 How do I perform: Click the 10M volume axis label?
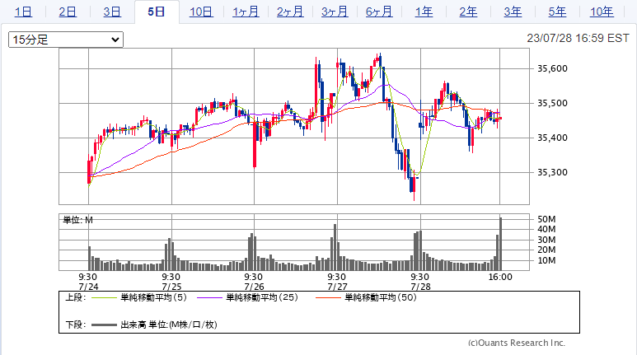(x=546, y=260)
